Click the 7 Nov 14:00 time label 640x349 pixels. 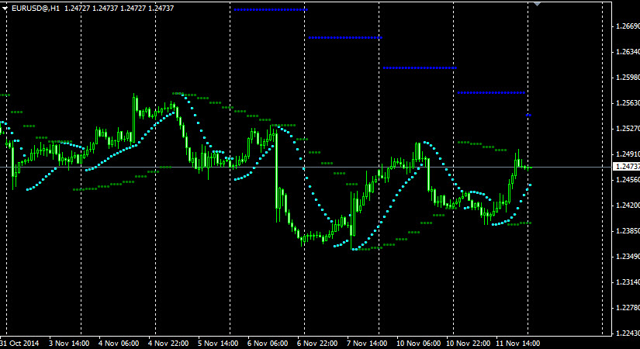(368, 344)
